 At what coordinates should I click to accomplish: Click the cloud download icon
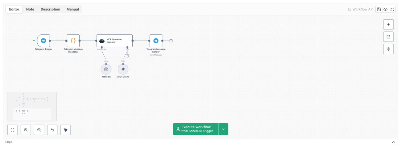click(386, 10)
